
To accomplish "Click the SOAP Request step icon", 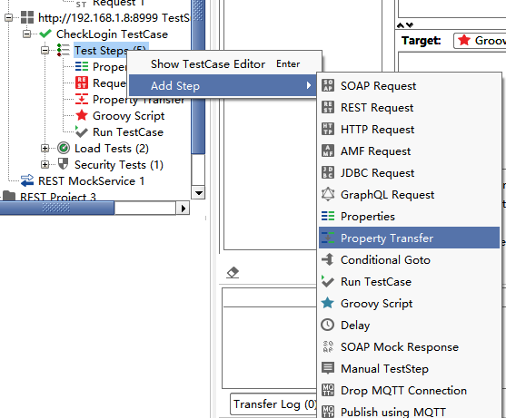I will [328, 85].
